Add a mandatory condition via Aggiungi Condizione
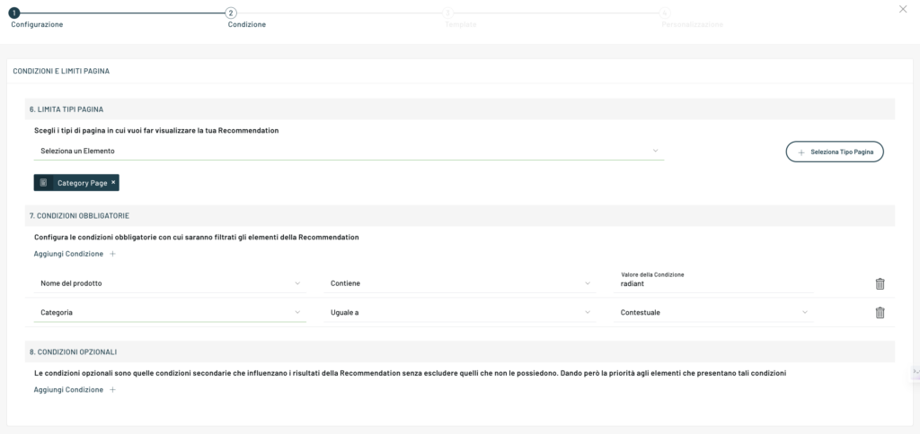The width and height of the screenshot is (920, 434). point(68,254)
